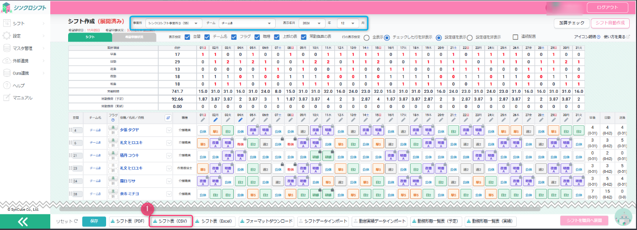Viewport: 637px width, 230px height.
Task: Open the シフト calendar icon in the sidebar
Action: (7, 23)
